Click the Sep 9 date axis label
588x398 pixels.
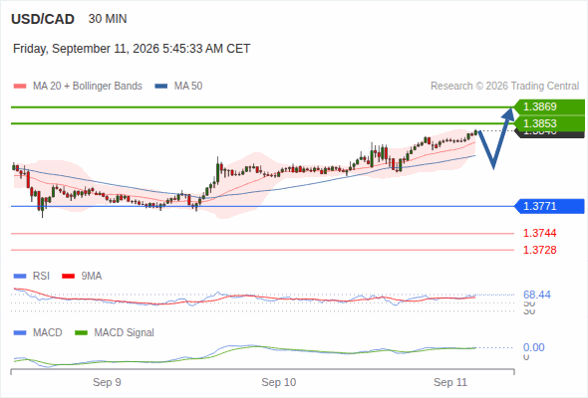click(x=107, y=382)
